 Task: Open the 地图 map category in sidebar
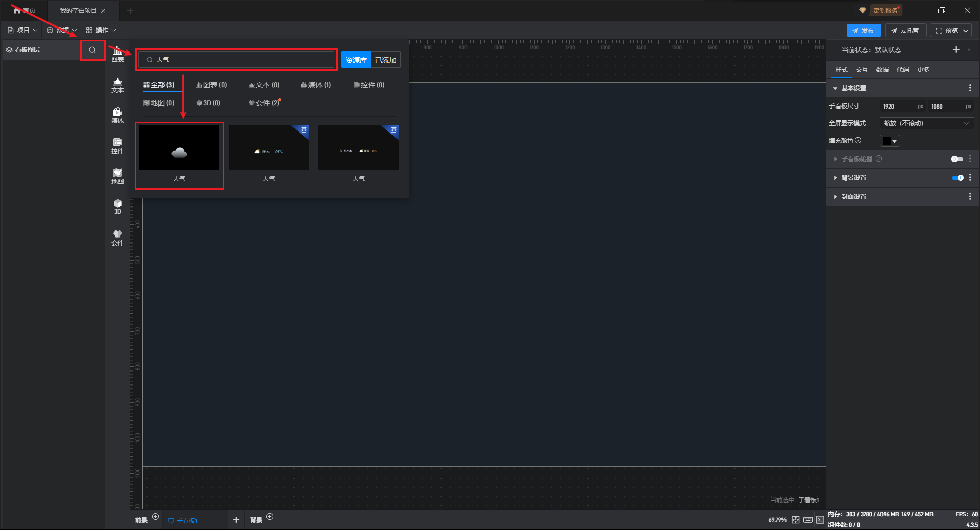click(x=117, y=177)
